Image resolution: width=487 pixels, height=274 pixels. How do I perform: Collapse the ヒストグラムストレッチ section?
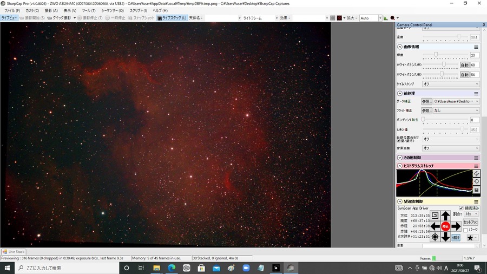400,166
